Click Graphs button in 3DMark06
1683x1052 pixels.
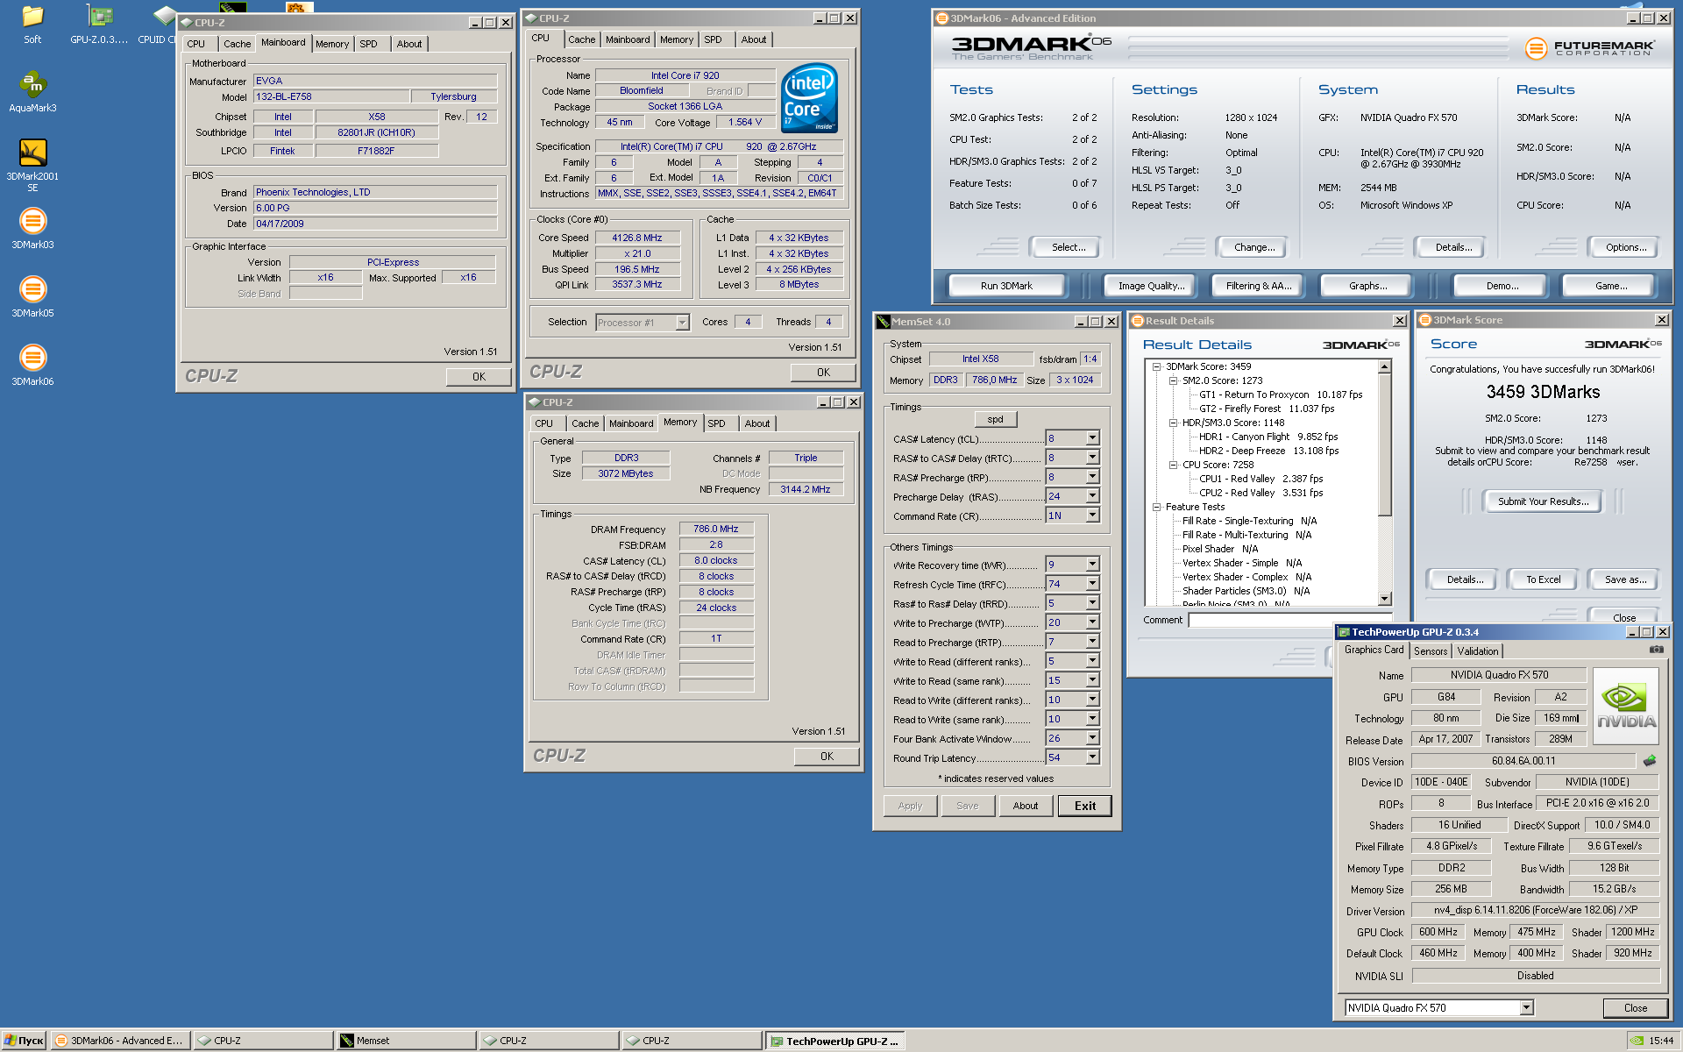1367,286
